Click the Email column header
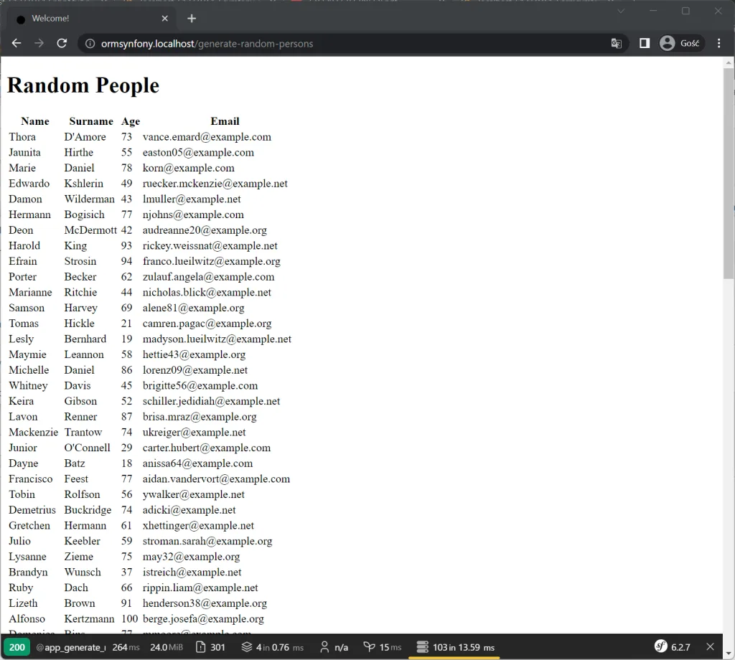Viewport: 735px width, 660px height. coord(225,121)
